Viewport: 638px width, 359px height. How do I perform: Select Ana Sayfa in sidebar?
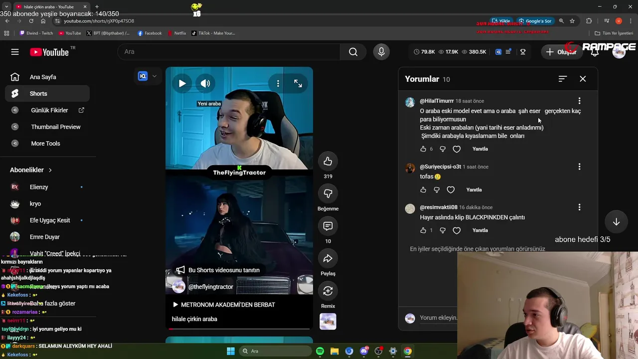47,77
